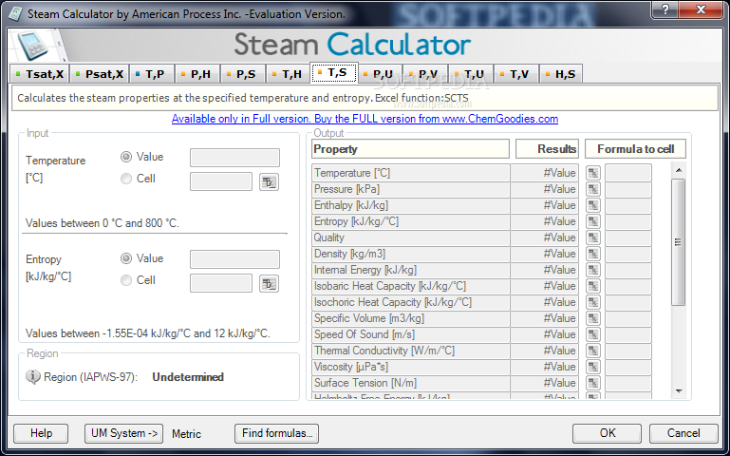Click Temperature row formula cell field
The width and height of the screenshot is (730, 456).
pyautogui.click(x=628, y=173)
